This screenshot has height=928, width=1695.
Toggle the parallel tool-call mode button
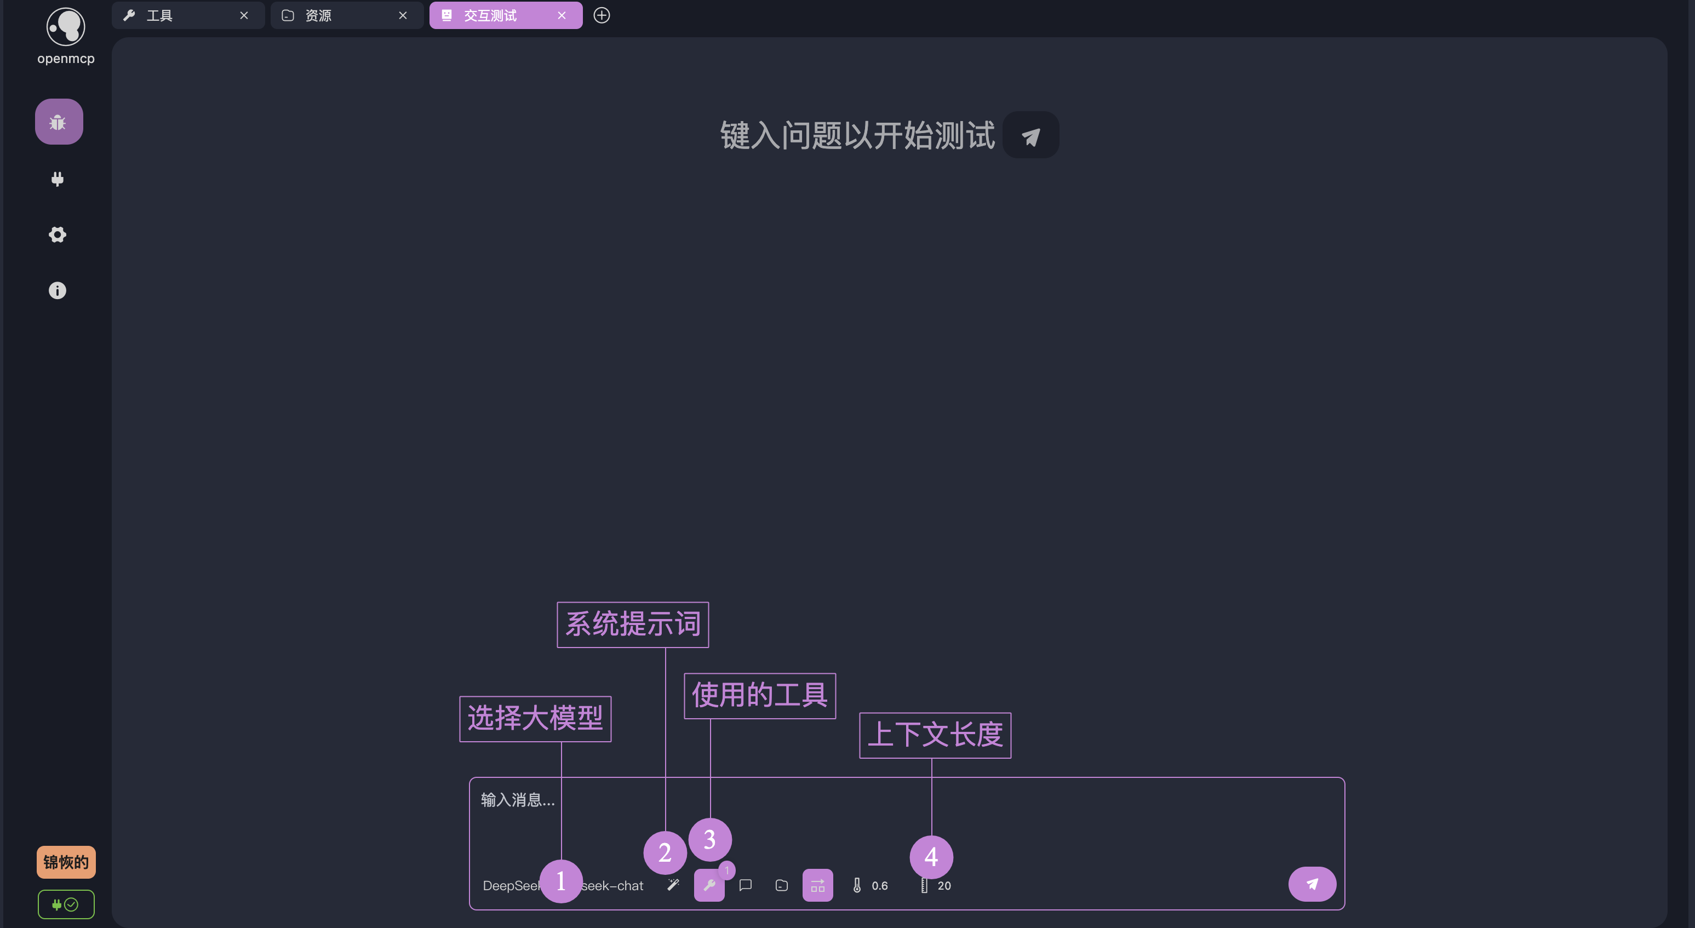[x=817, y=885]
